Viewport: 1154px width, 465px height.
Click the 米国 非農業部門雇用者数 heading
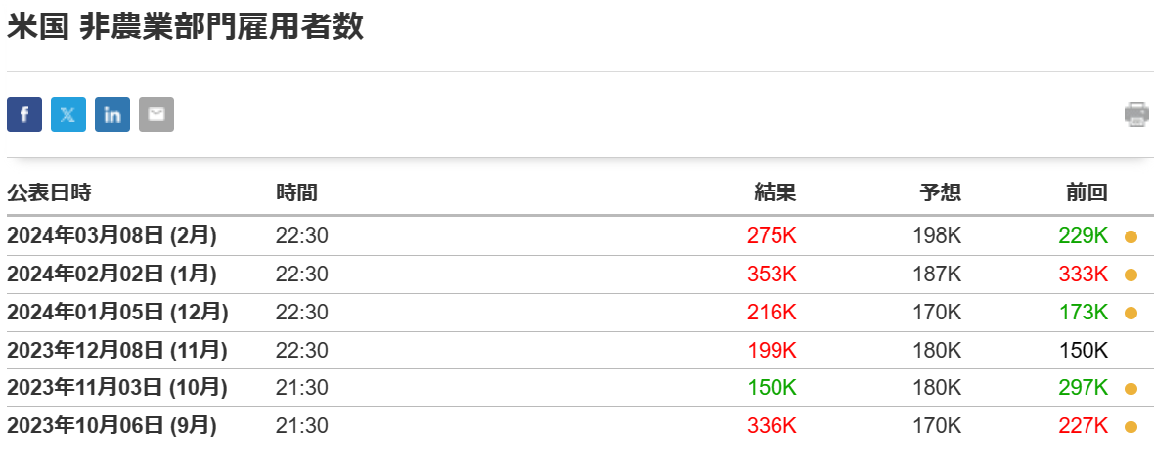pos(186,27)
